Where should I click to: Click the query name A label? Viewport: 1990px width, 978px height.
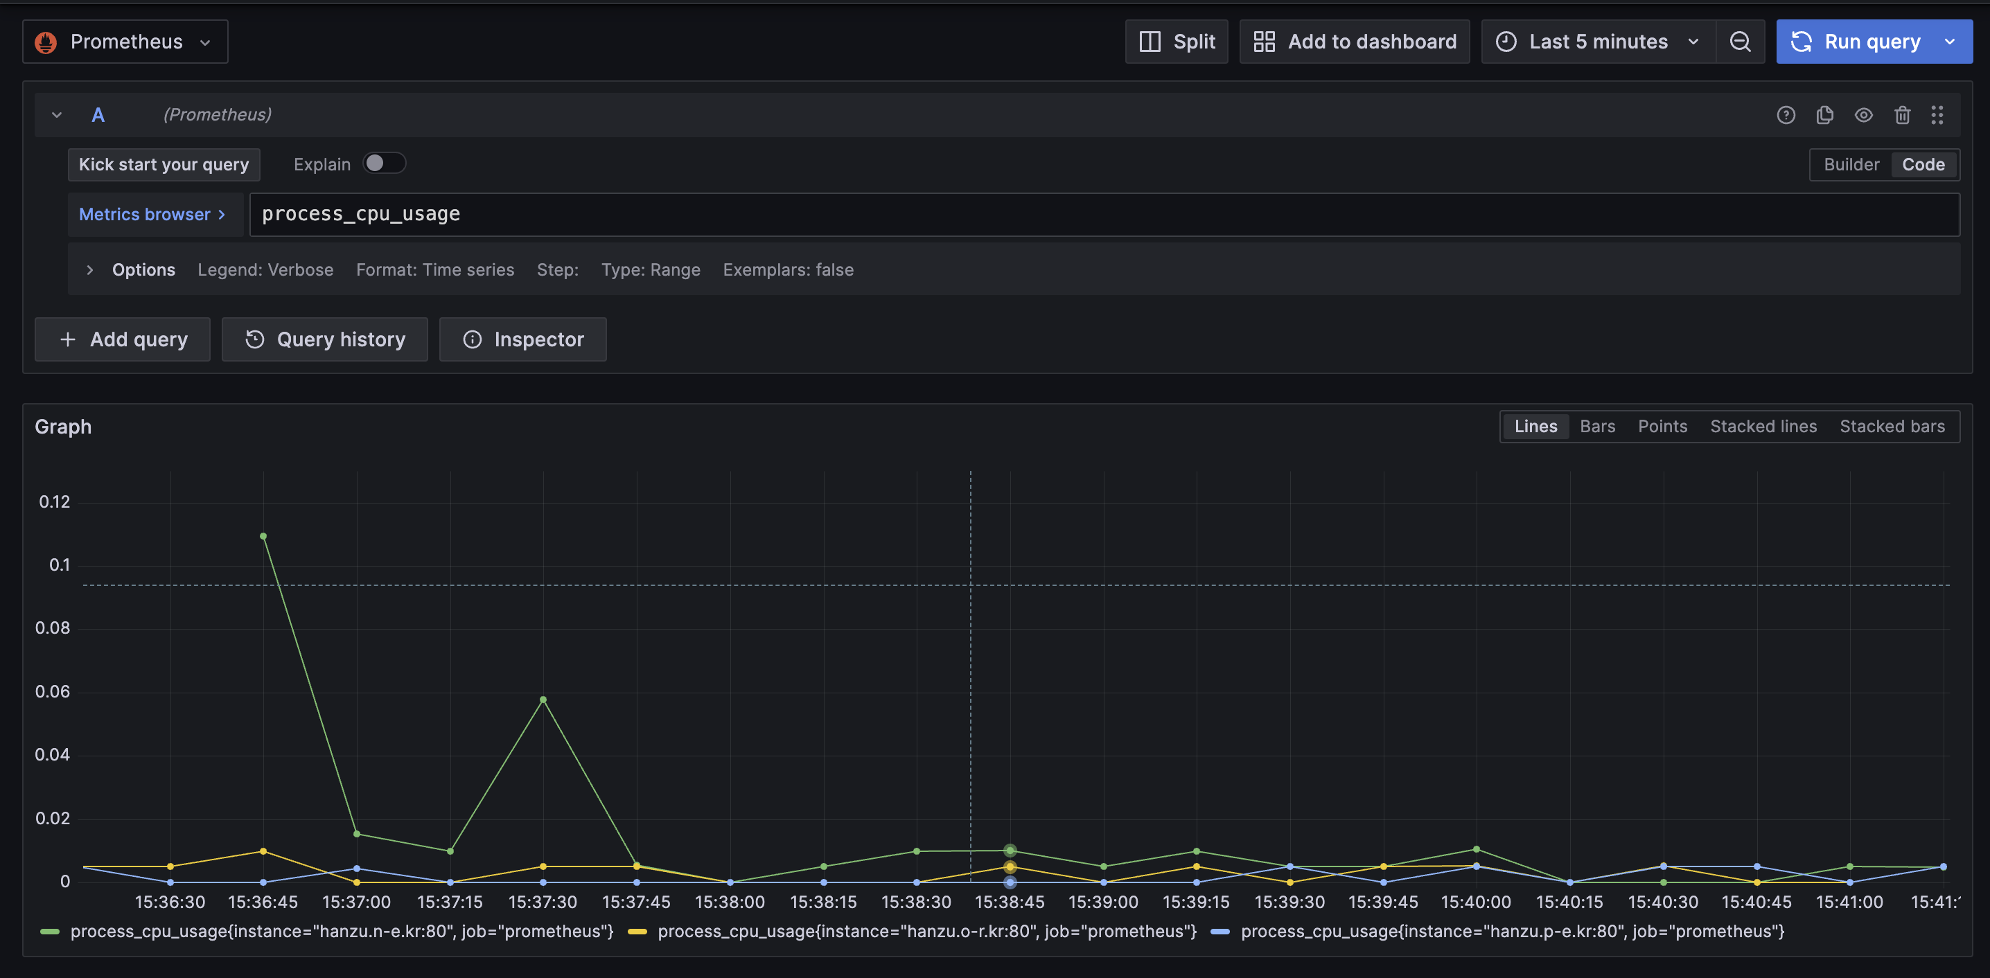(x=98, y=115)
